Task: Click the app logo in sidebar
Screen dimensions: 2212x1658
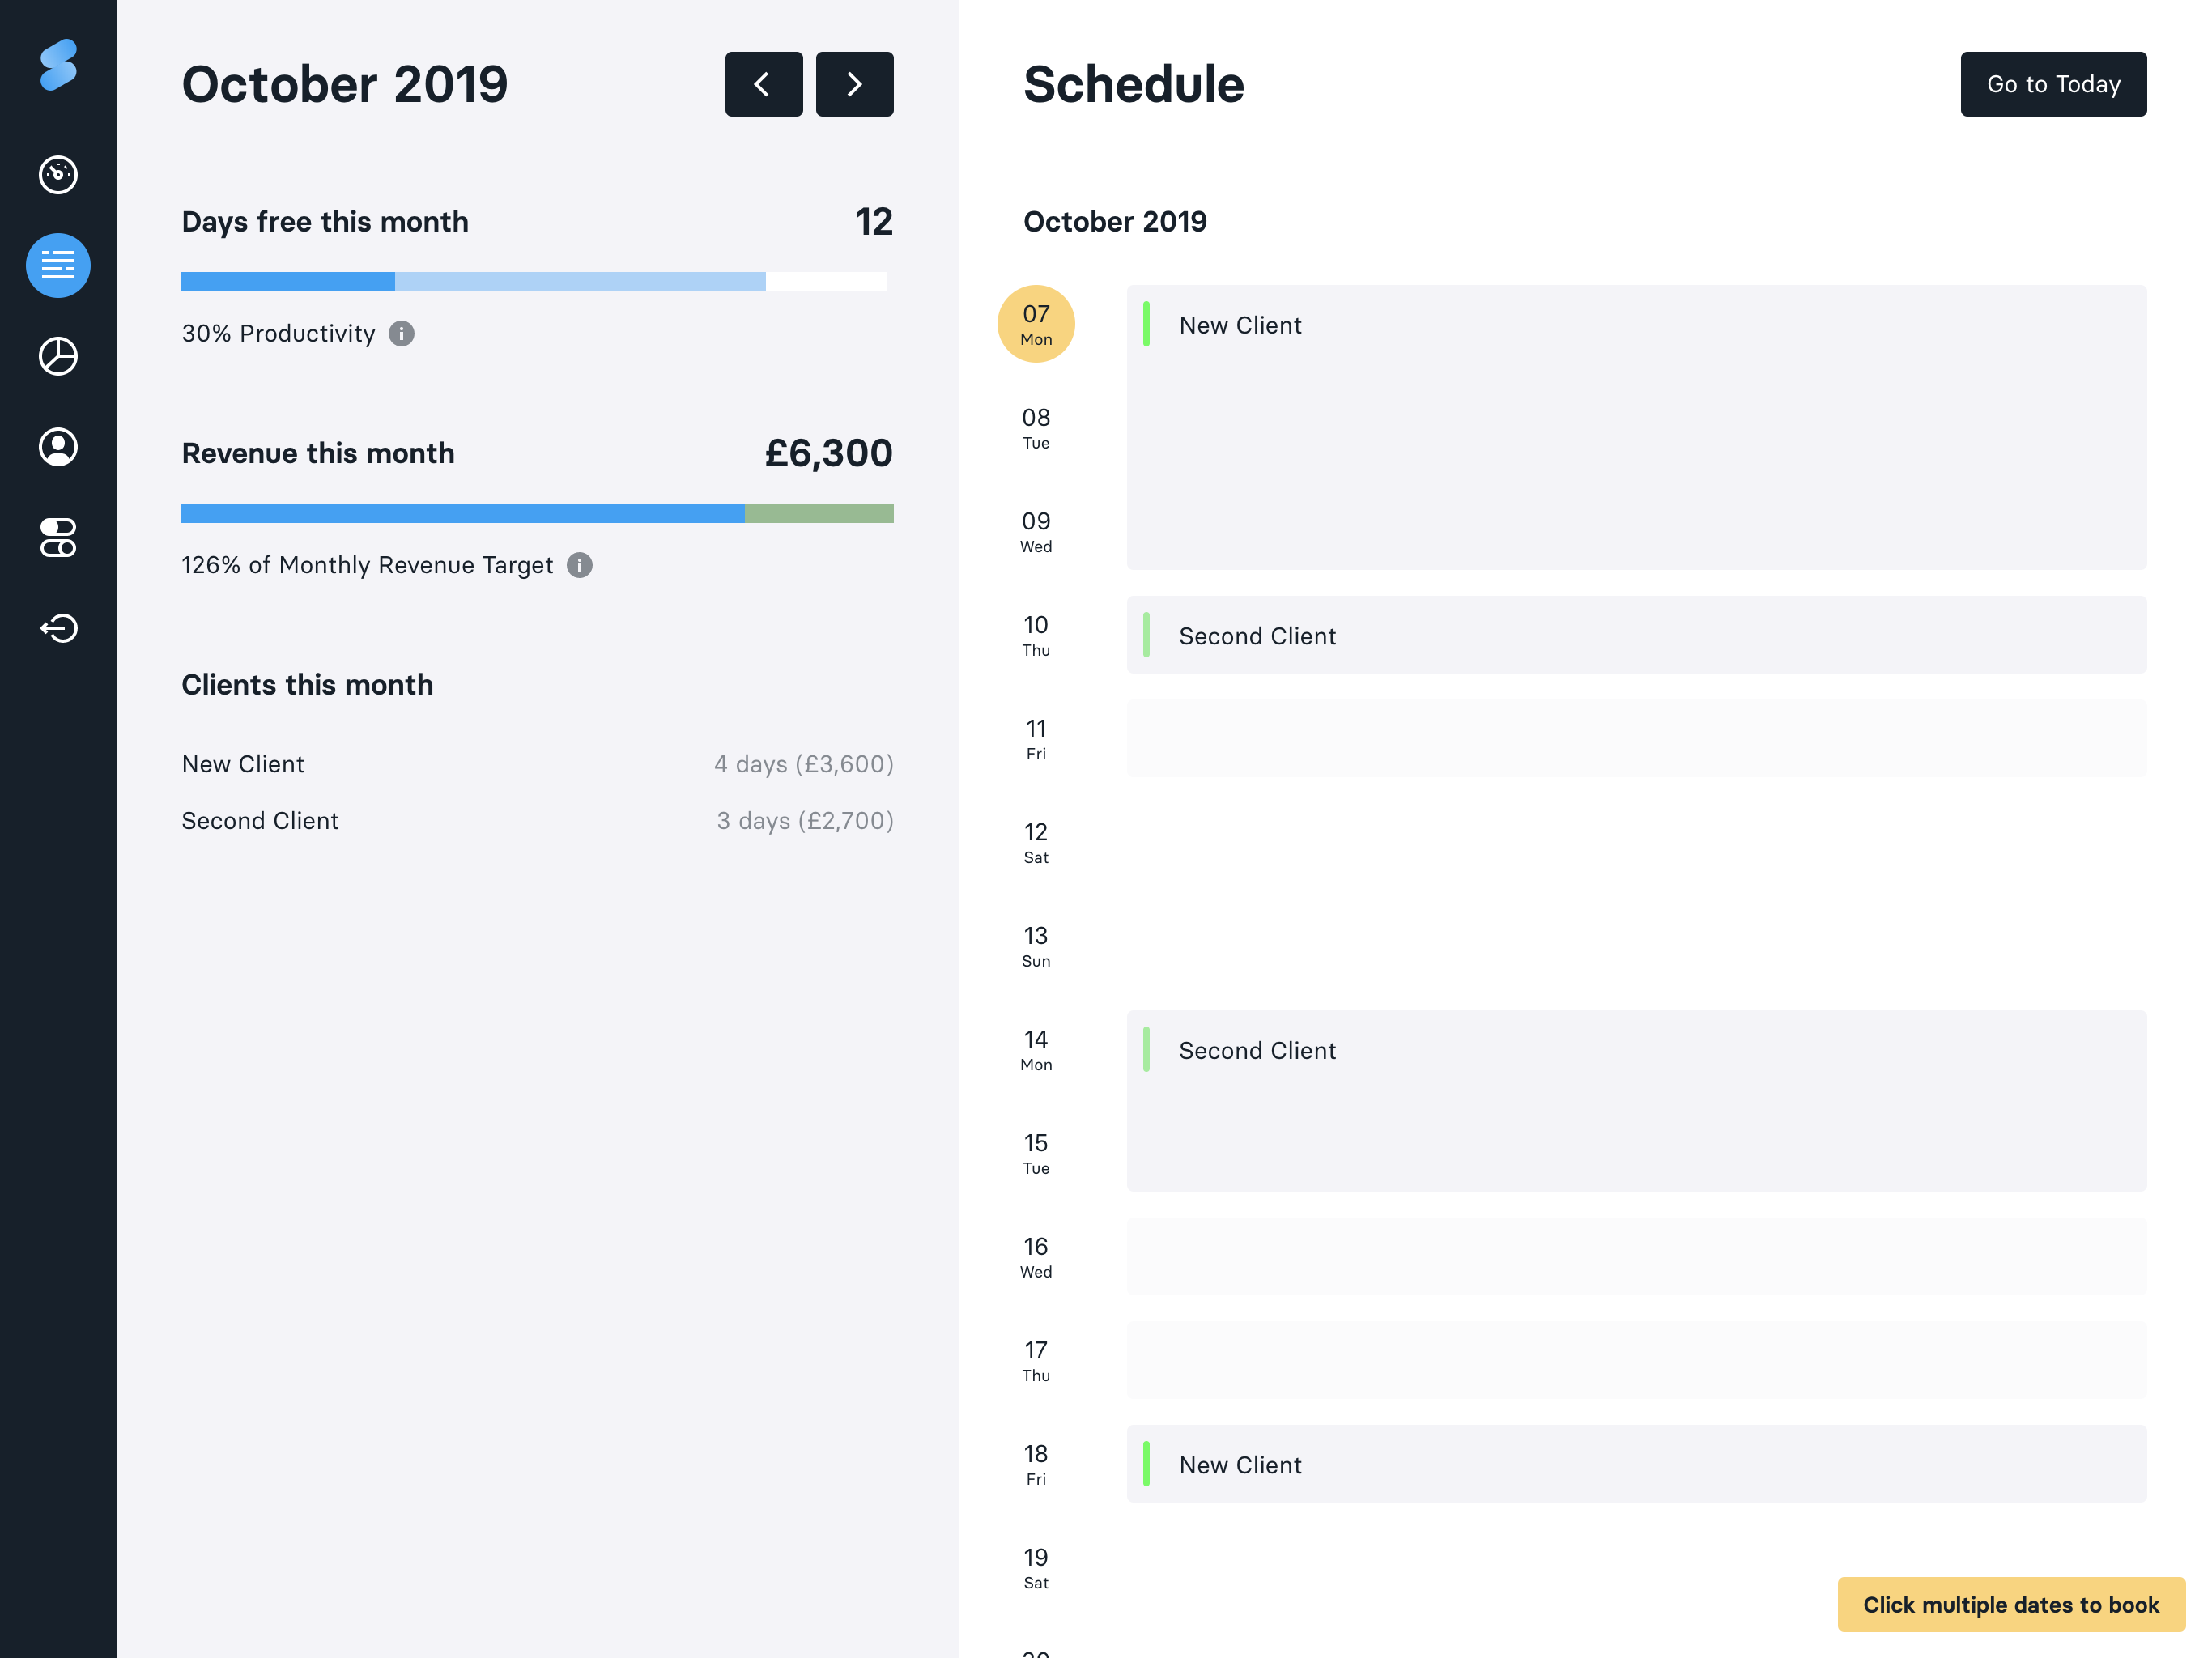Action: (x=58, y=65)
